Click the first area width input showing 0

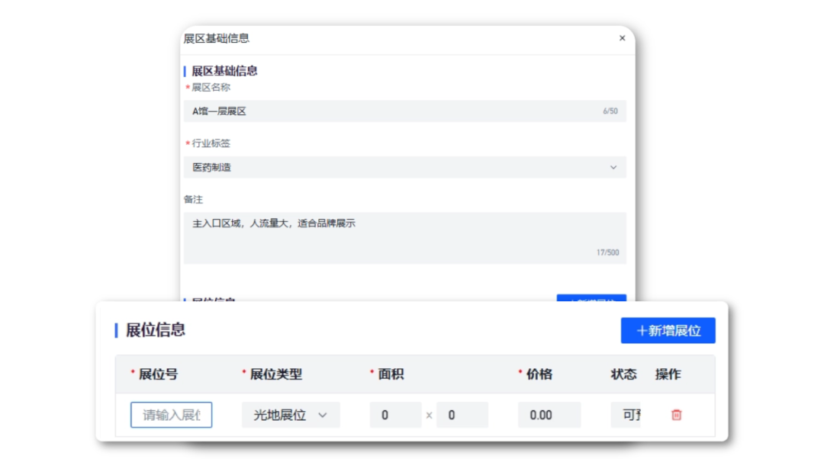click(x=395, y=415)
